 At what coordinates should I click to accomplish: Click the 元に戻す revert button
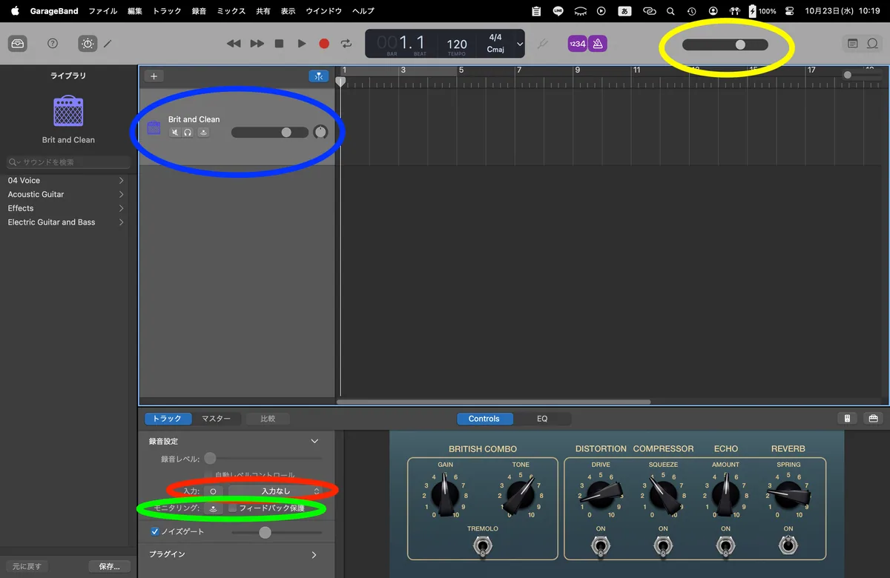click(x=27, y=566)
